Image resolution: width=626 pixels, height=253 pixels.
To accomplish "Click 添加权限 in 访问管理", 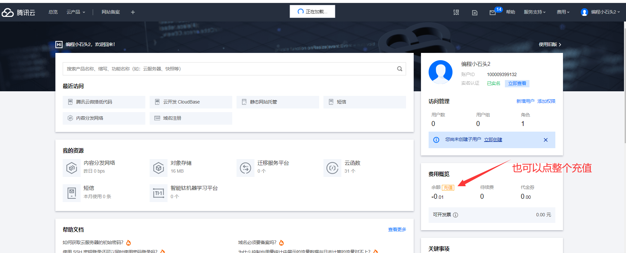I will [546, 101].
